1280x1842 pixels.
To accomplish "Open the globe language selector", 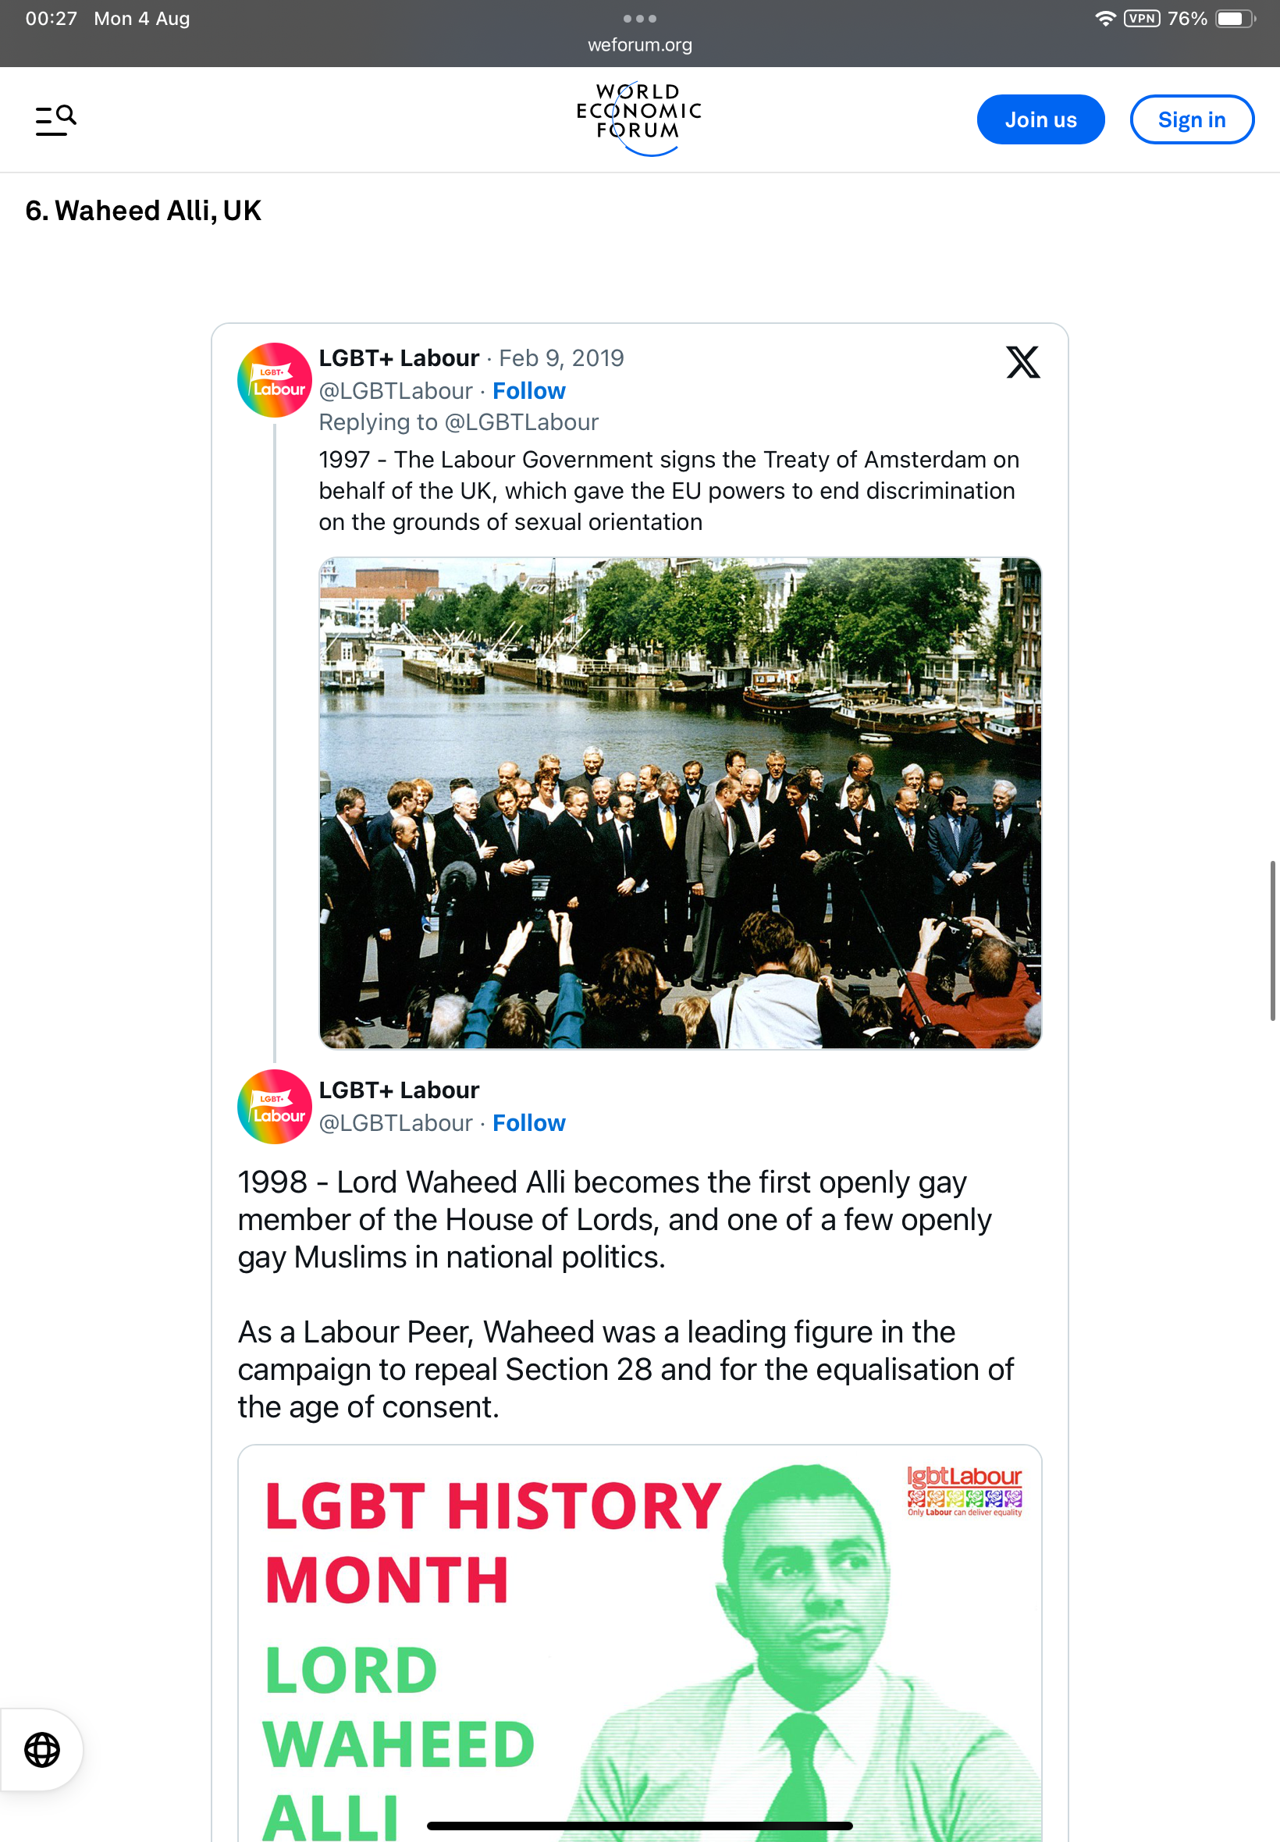I will (x=41, y=1750).
